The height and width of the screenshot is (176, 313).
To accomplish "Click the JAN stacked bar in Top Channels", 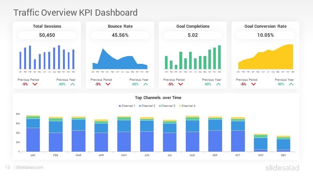I will [x=33, y=134].
